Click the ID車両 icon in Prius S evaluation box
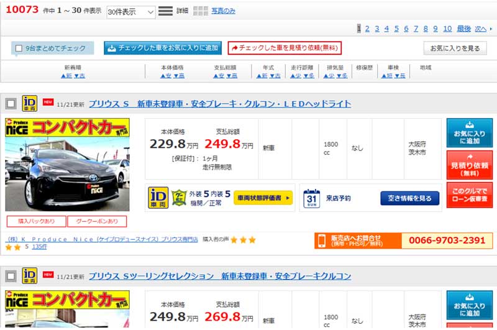 [x=158, y=198]
